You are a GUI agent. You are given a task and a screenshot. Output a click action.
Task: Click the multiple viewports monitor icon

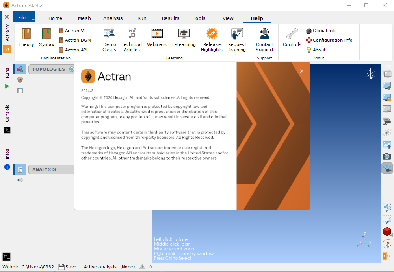click(387, 74)
